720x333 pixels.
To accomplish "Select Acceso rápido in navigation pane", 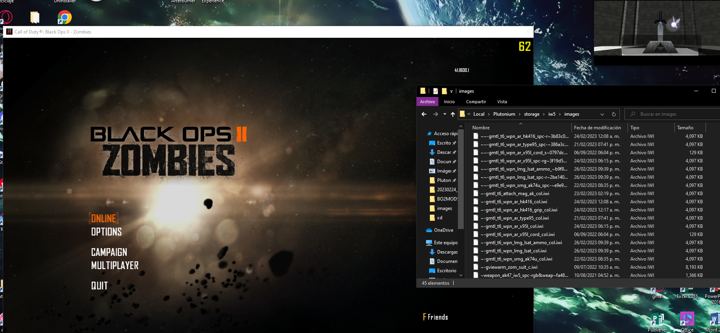I will tap(442, 134).
